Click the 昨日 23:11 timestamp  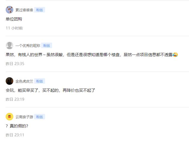[15, 135]
